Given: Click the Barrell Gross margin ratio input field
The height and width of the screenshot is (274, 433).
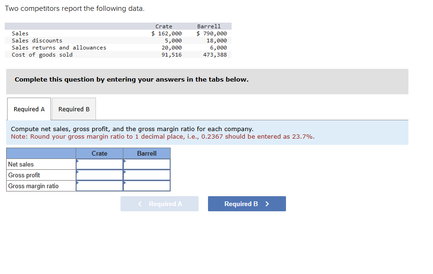Looking at the screenshot, I should [x=147, y=186].
